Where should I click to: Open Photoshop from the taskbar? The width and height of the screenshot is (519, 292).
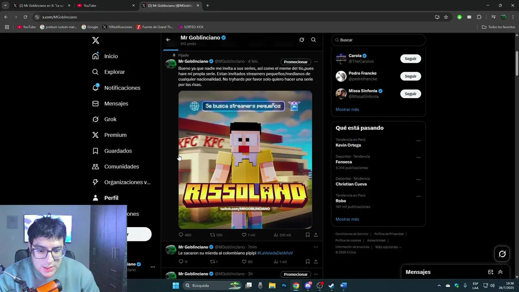(x=284, y=286)
